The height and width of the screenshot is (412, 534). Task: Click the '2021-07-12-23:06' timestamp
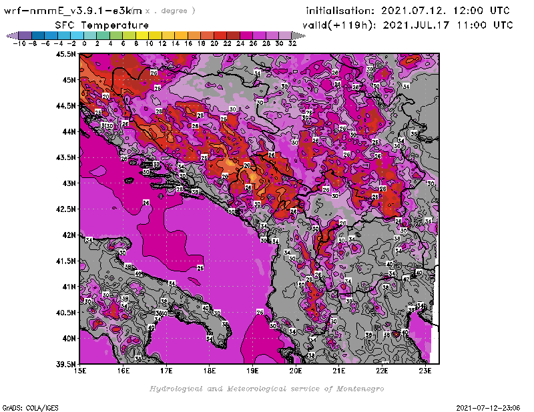click(488, 408)
